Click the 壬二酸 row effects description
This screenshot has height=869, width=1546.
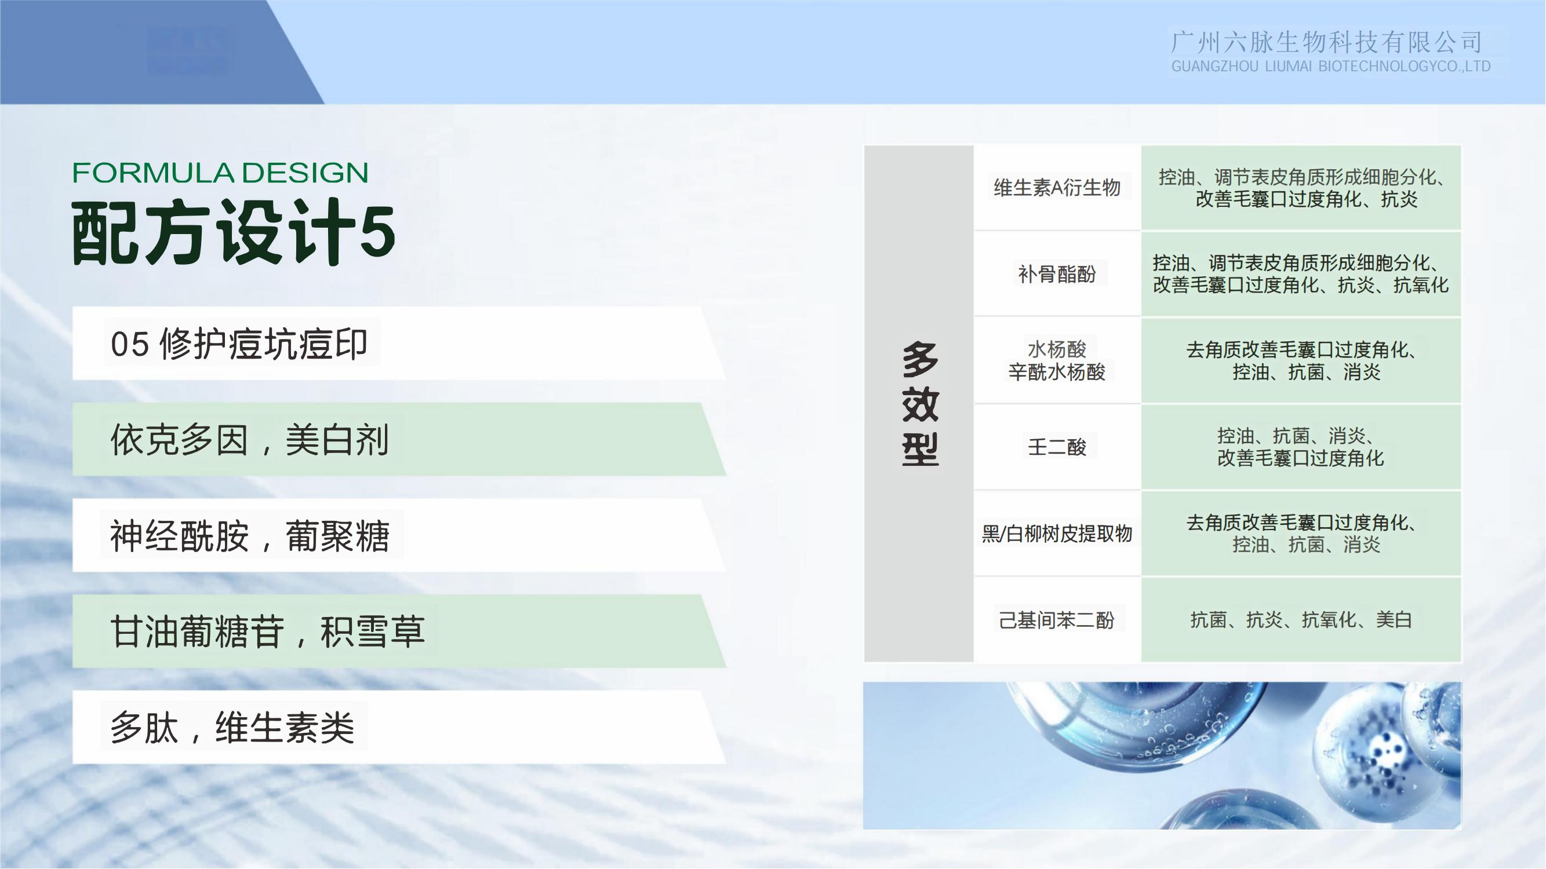pyautogui.click(x=1301, y=447)
